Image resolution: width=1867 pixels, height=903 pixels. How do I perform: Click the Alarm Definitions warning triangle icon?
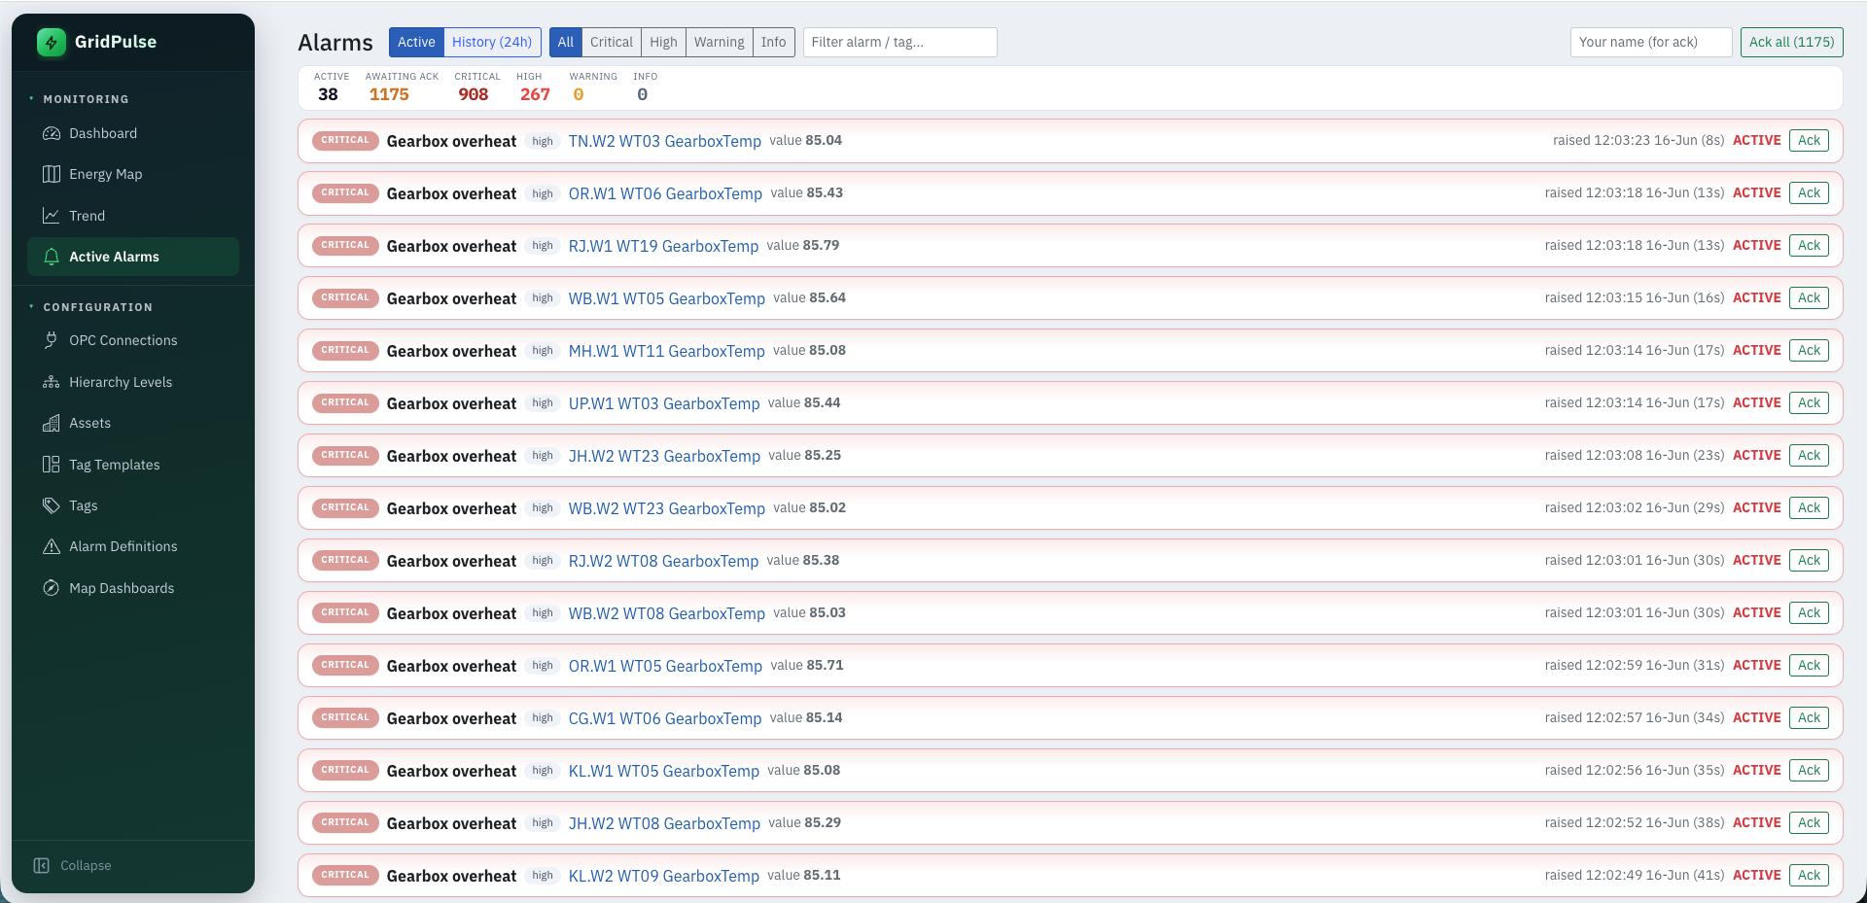52,546
